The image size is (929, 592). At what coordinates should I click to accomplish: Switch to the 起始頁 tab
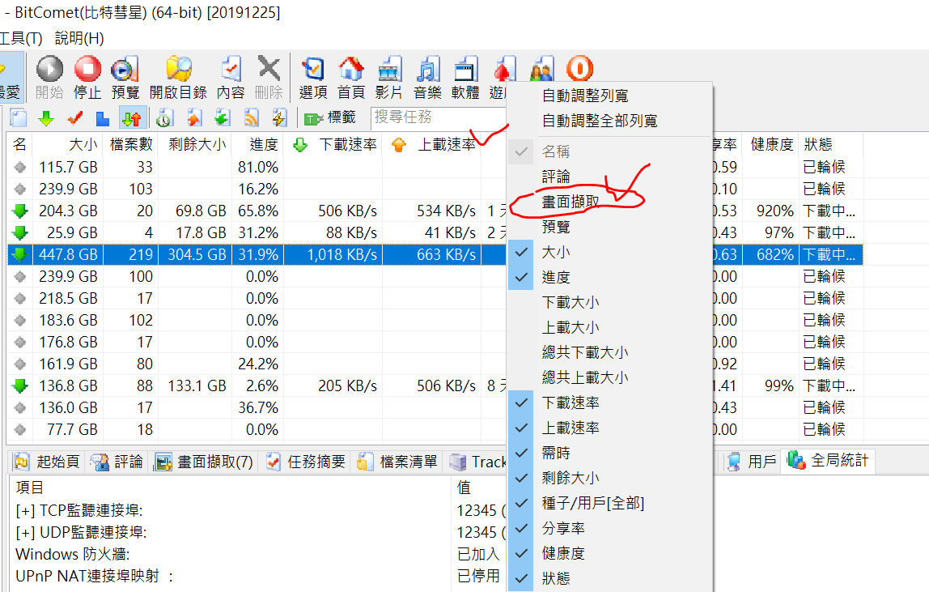click(x=48, y=462)
